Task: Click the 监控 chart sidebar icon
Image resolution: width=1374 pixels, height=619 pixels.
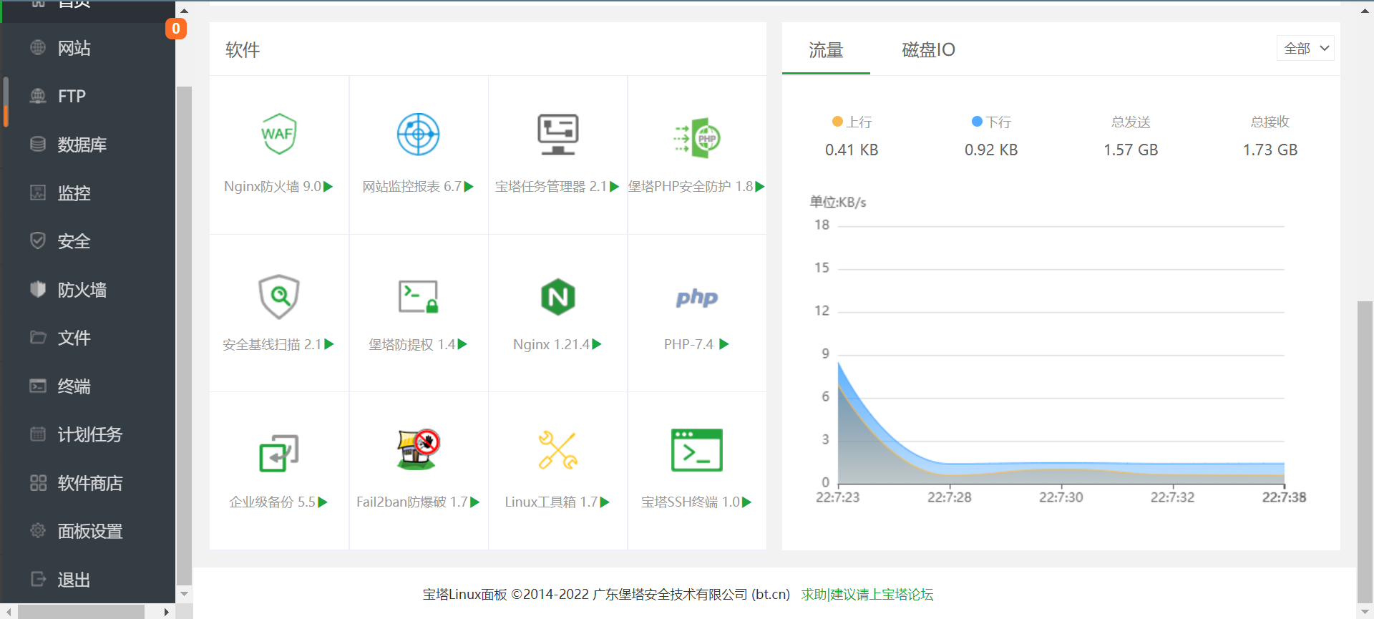Action: [38, 192]
